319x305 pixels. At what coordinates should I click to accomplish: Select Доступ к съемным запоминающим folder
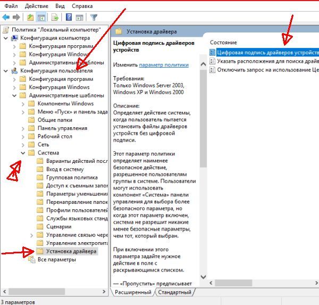77,186
